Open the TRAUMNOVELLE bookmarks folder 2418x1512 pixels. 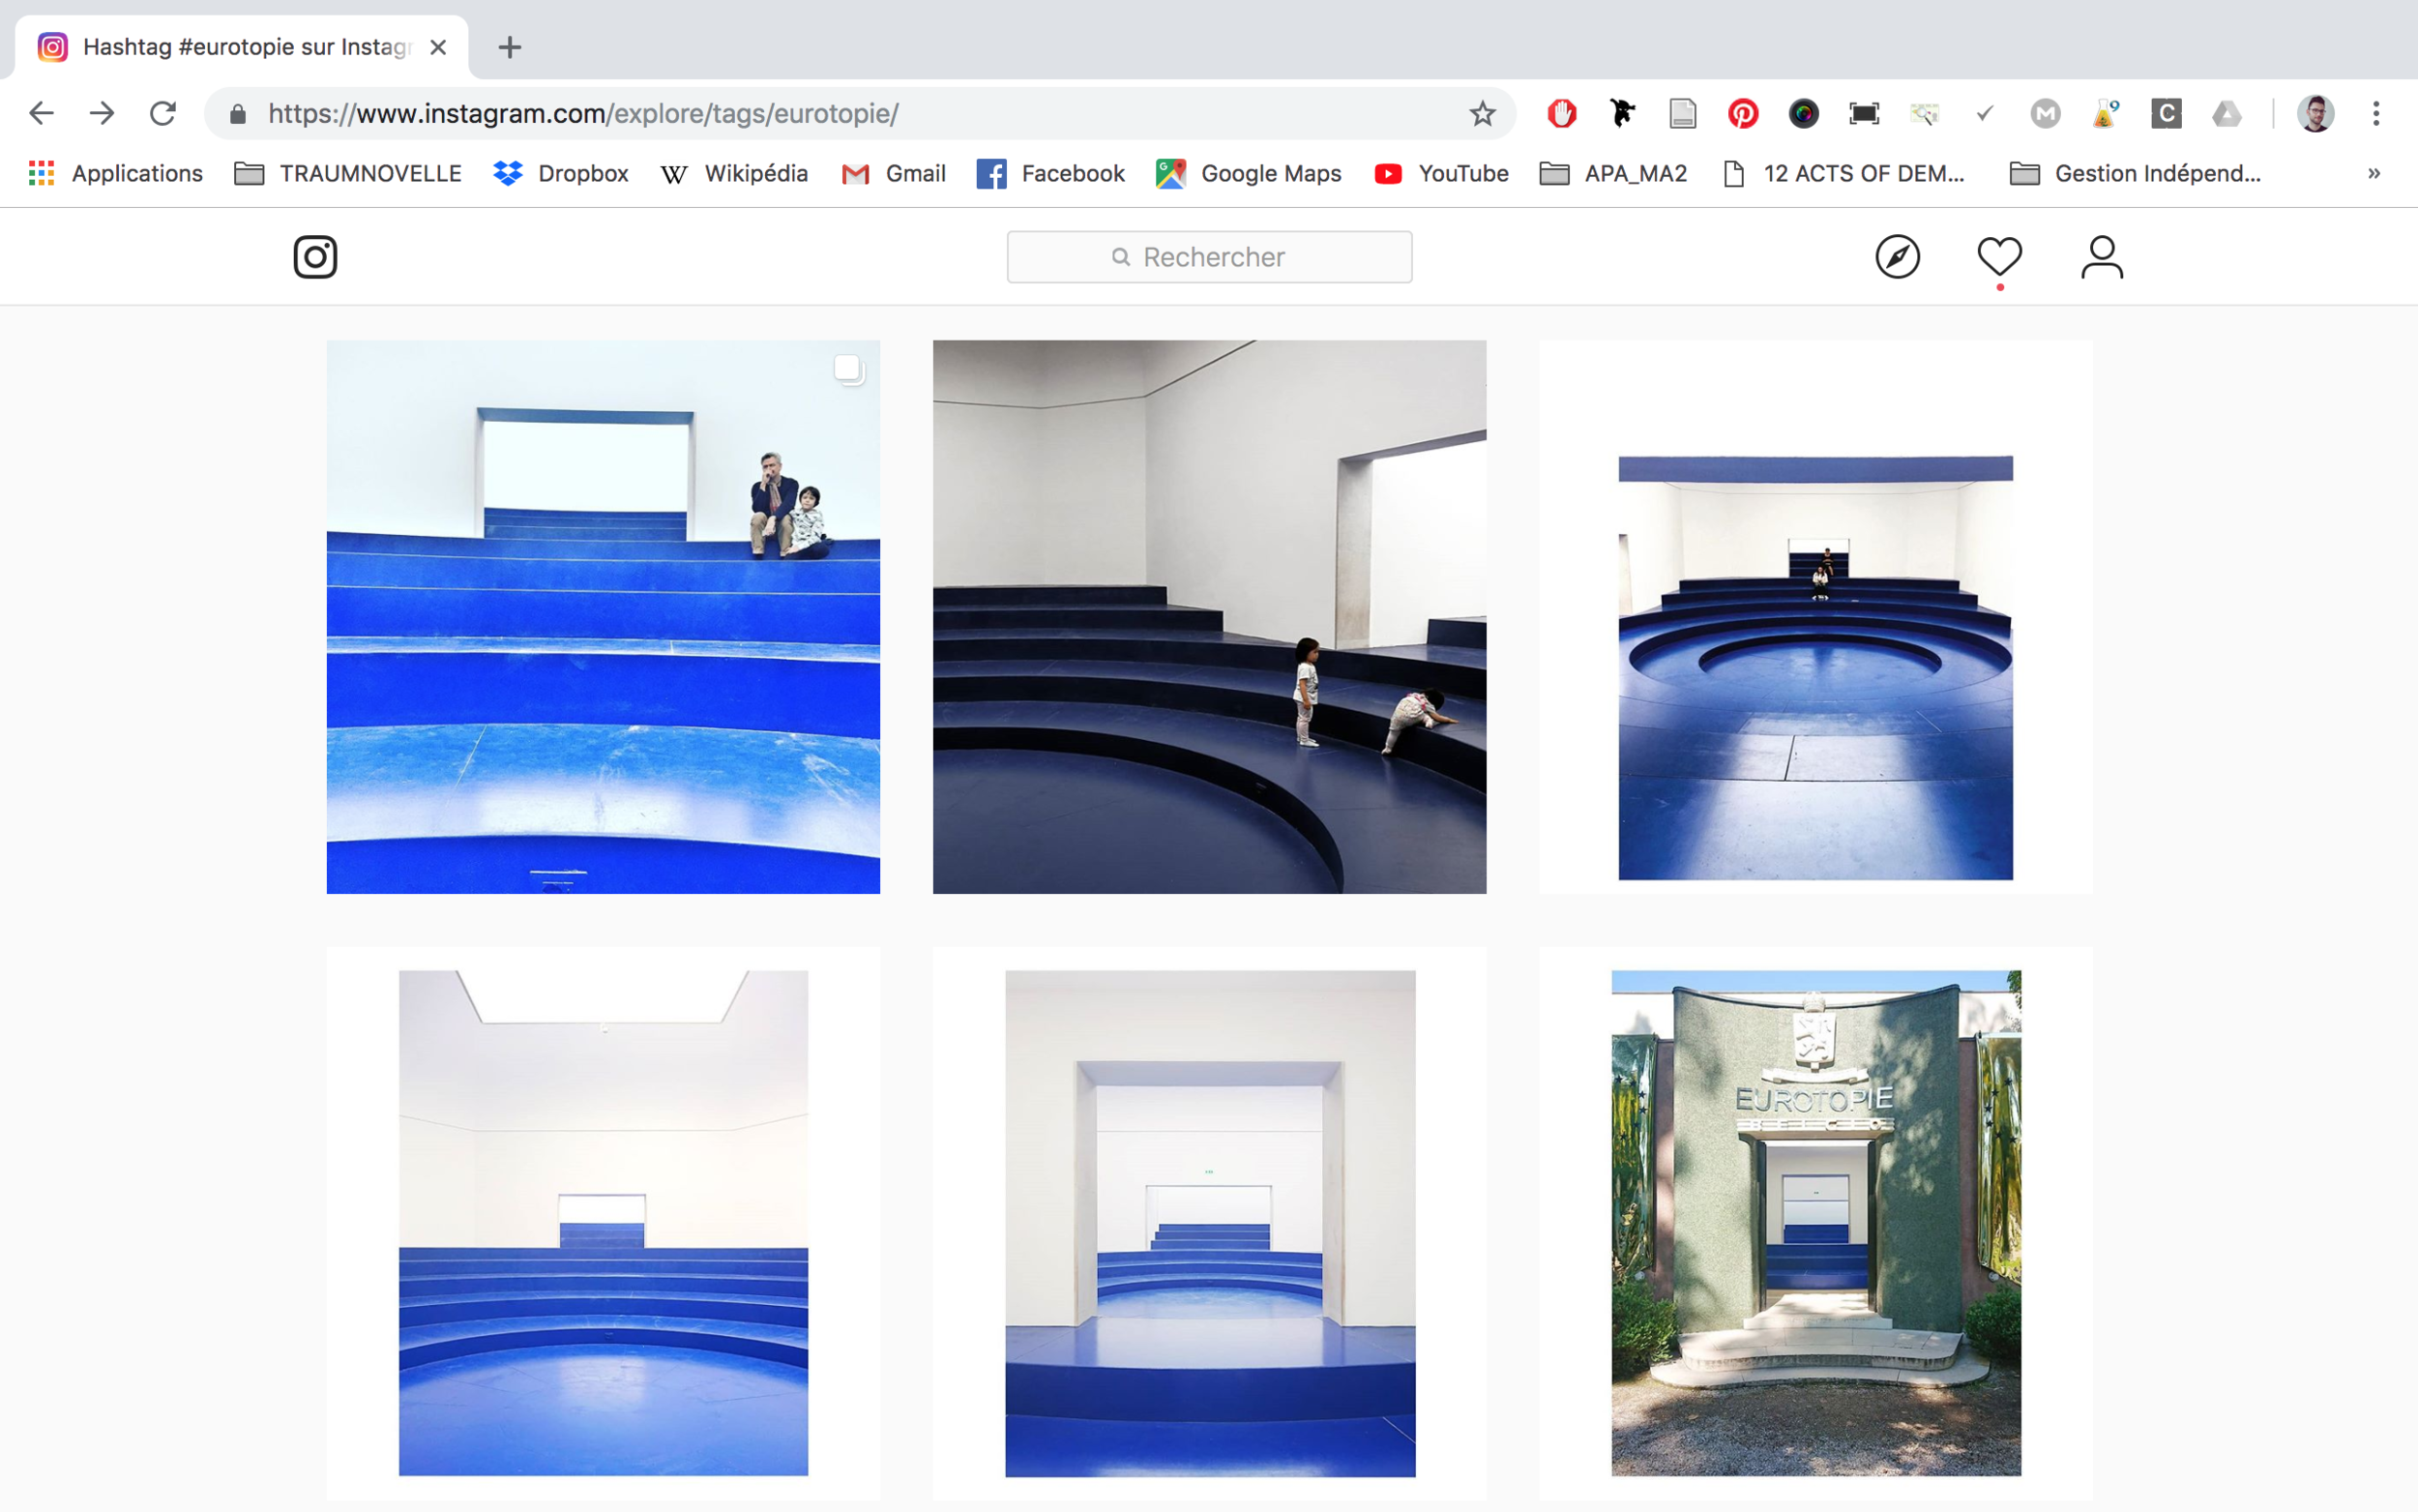348,174
